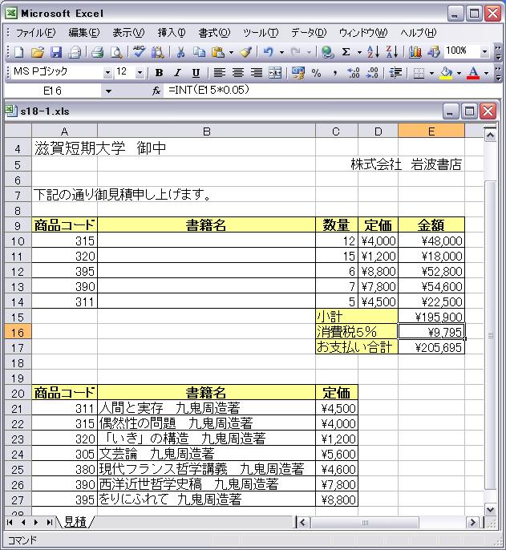The height and width of the screenshot is (550, 506).
Task: Open the 書式(O) menu
Action: 214,33
